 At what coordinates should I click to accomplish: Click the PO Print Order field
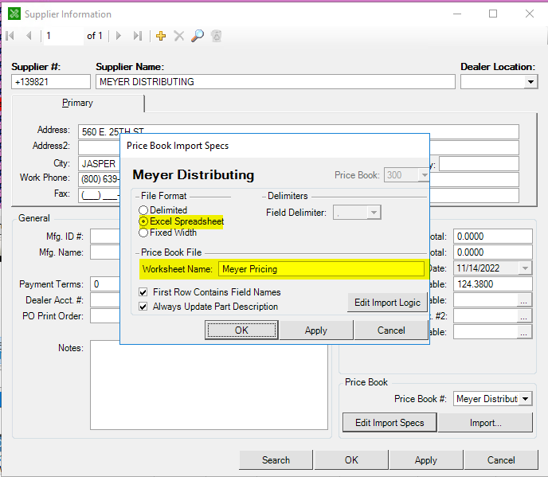[105, 316]
